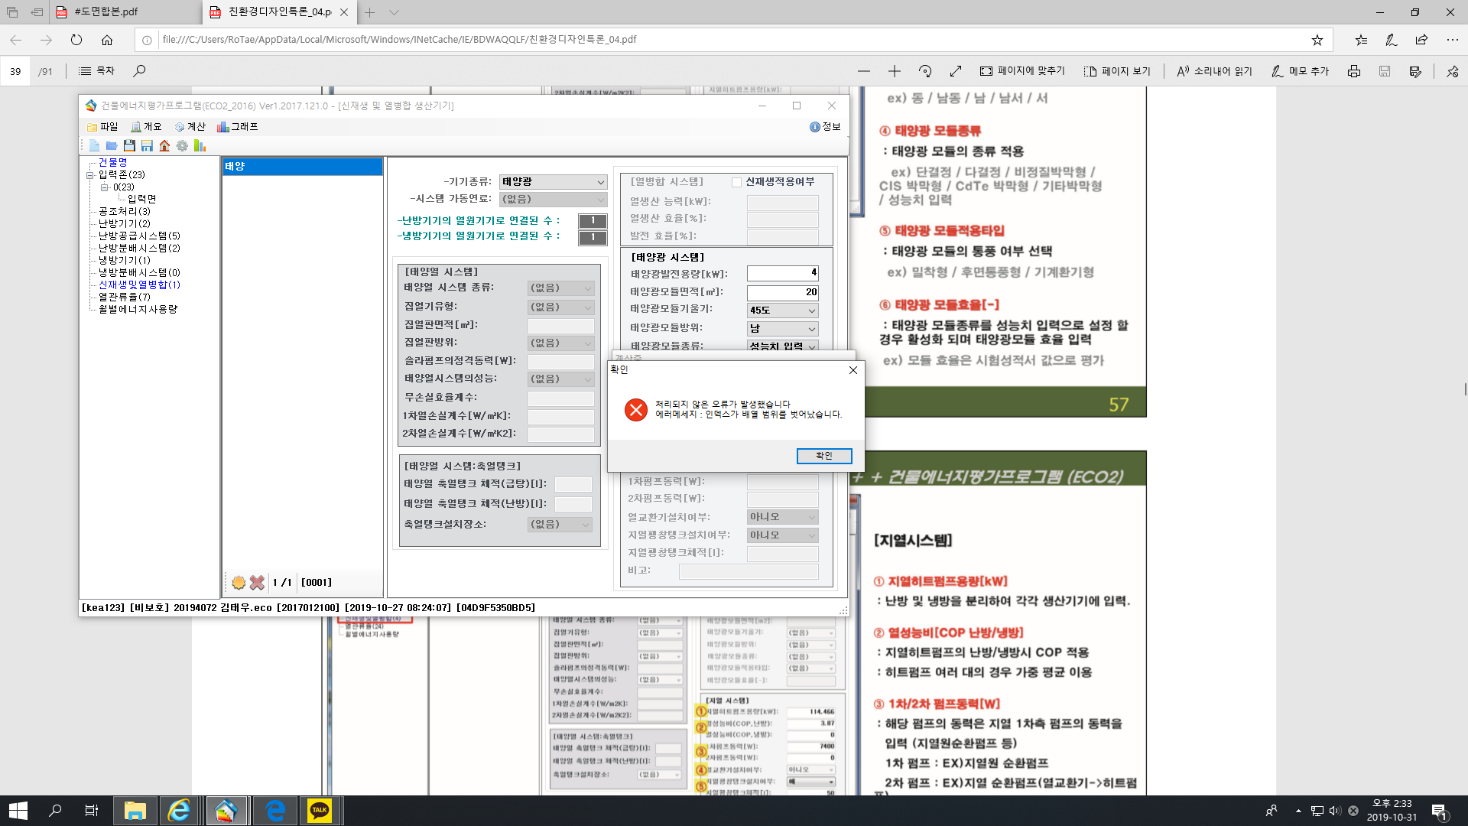Click the gear calculation toolbar icon
Image resolution: width=1468 pixels, height=826 pixels.
[x=182, y=146]
